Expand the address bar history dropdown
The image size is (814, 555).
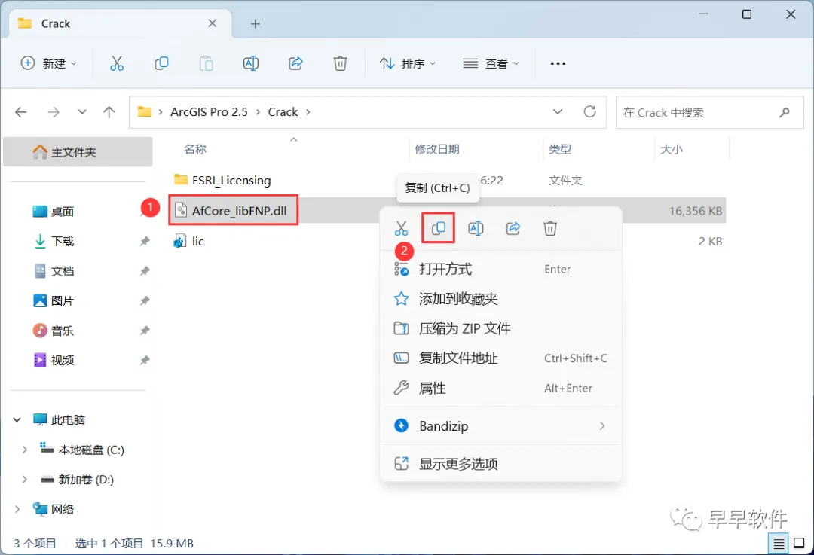tap(558, 112)
